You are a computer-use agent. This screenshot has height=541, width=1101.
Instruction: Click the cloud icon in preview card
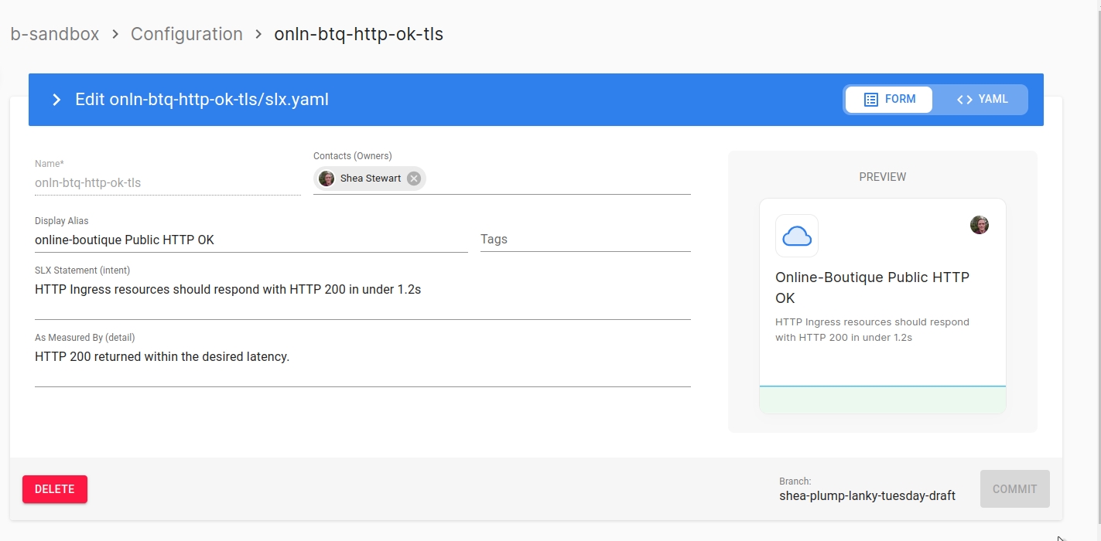(796, 236)
